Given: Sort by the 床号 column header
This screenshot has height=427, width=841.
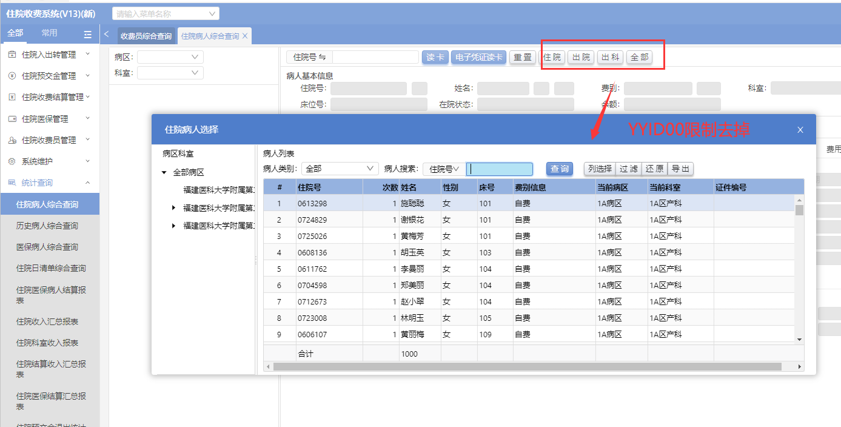Looking at the screenshot, I should [495, 187].
